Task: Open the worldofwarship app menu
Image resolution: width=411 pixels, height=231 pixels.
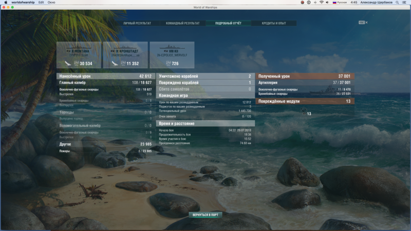Action: (23, 2)
